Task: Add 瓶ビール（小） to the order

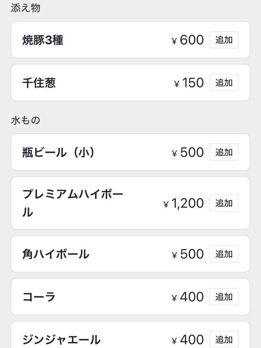Action: click(x=224, y=152)
